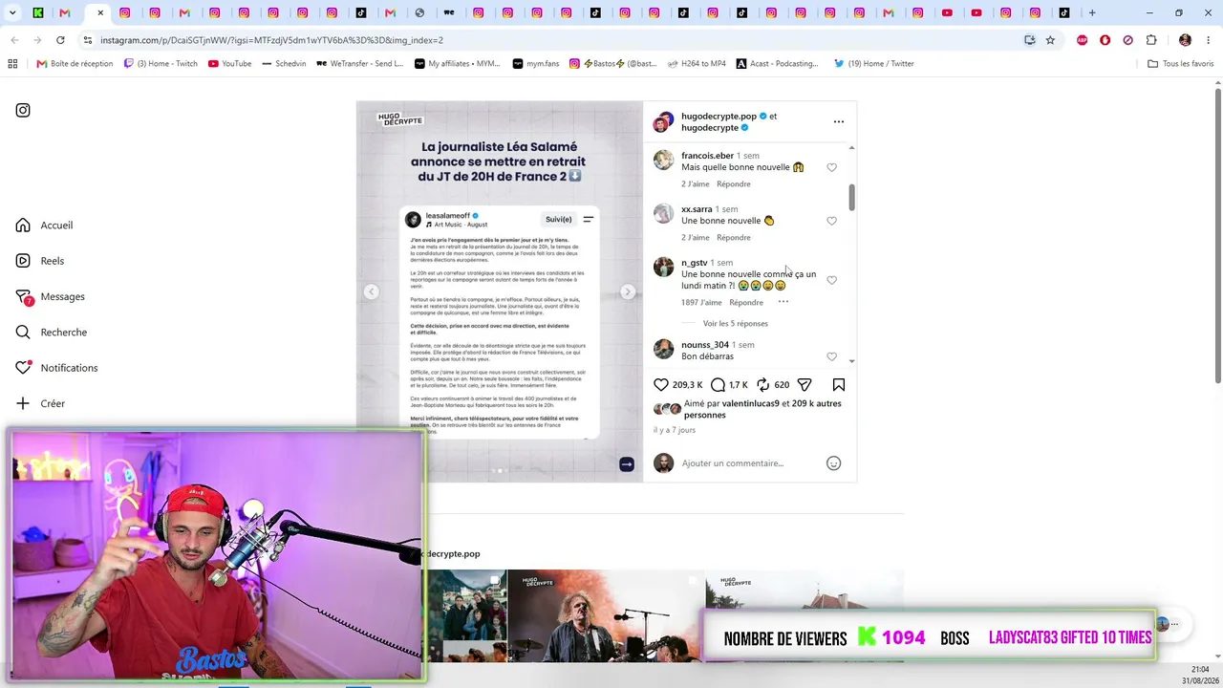The height and width of the screenshot is (688, 1223).
Task: Close the current active tab
Action: [100, 13]
